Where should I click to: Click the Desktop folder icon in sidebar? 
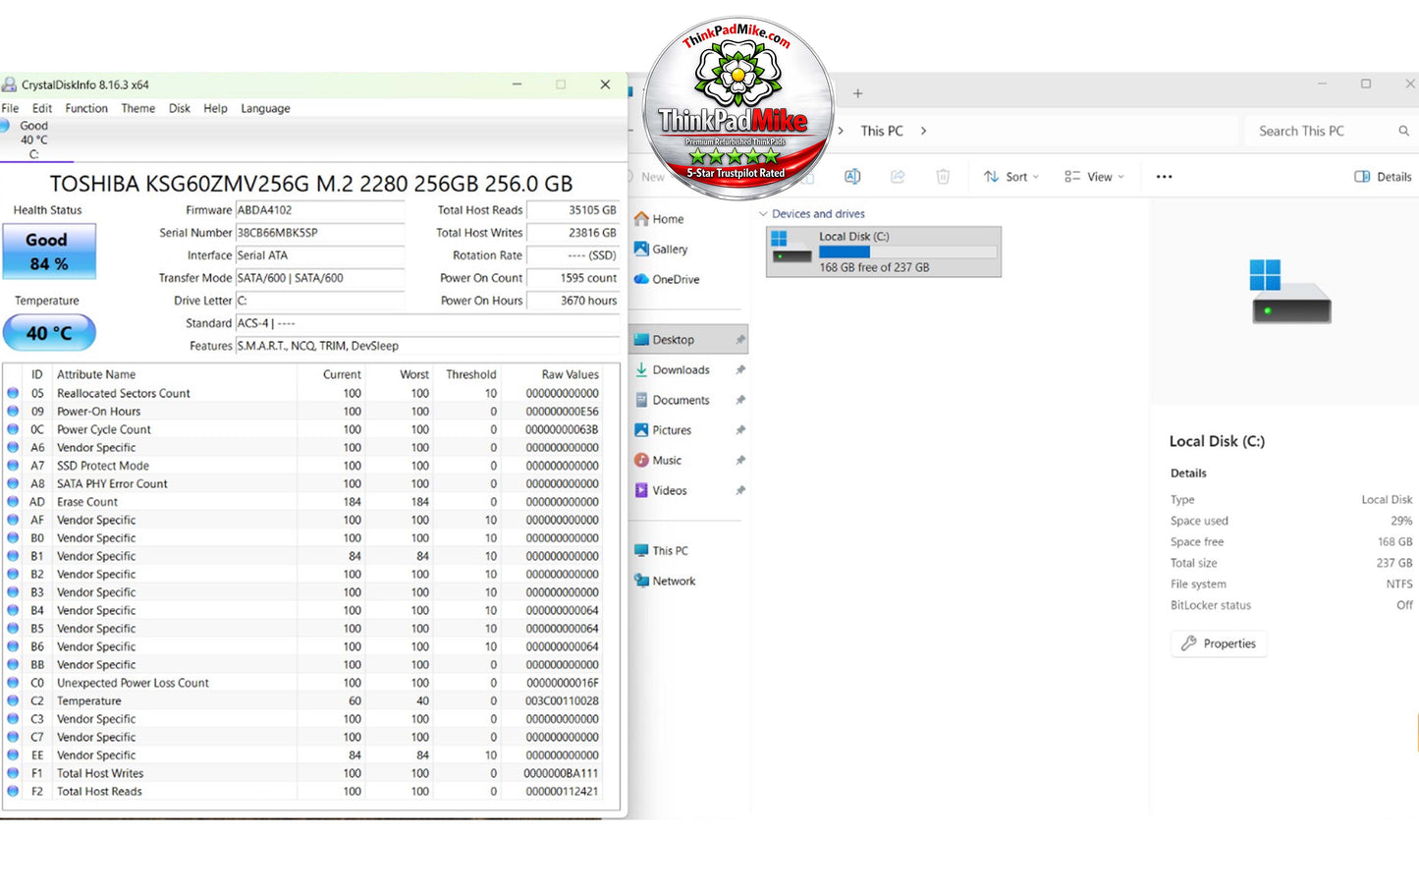coord(641,340)
